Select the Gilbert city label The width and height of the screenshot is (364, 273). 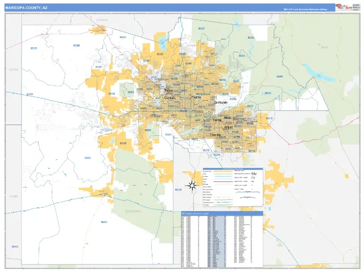tap(229, 127)
